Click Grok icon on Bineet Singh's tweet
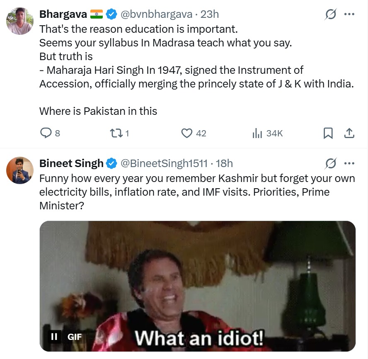368x359 pixels. 330,164
